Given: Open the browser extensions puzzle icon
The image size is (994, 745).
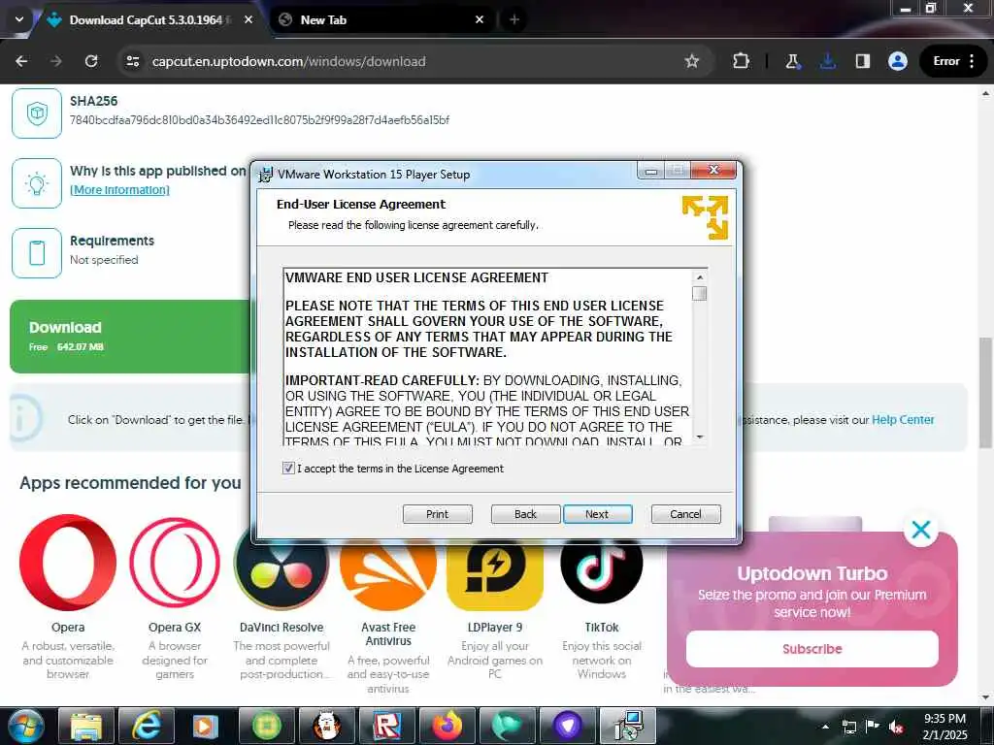Looking at the screenshot, I should (741, 61).
